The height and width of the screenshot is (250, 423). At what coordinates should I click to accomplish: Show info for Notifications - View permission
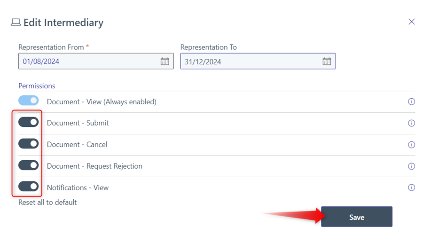[411, 187]
